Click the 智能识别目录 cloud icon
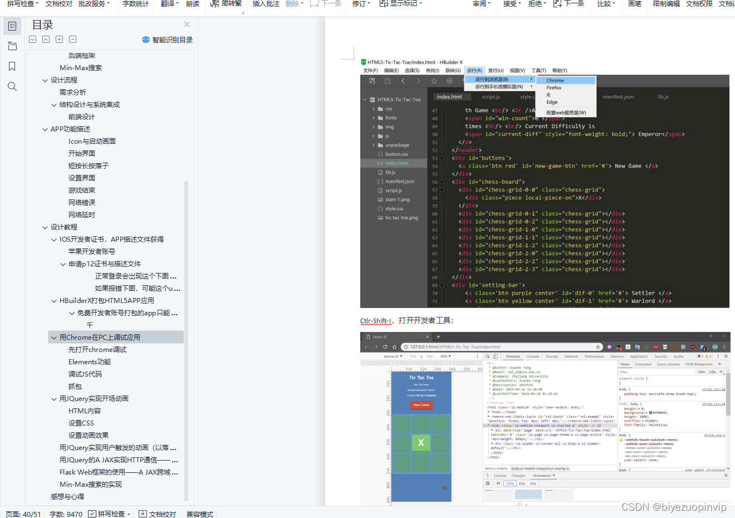Viewport: 735px width, 518px height. pyautogui.click(x=146, y=40)
